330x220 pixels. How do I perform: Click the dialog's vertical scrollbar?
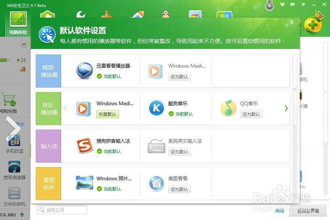tap(295, 90)
